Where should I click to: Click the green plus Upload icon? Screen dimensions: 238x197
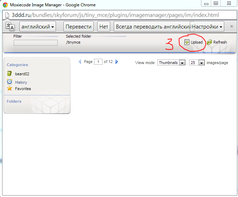click(x=187, y=42)
